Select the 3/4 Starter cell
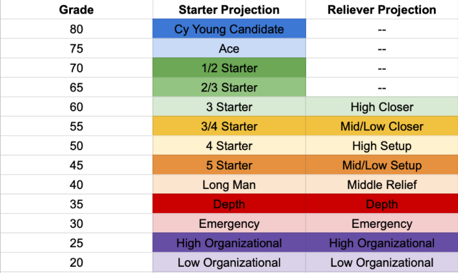This screenshot has height=273, width=458. point(229,127)
